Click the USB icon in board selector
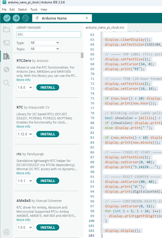The height and width of the screenshot is (238, 162). point(37,18)
